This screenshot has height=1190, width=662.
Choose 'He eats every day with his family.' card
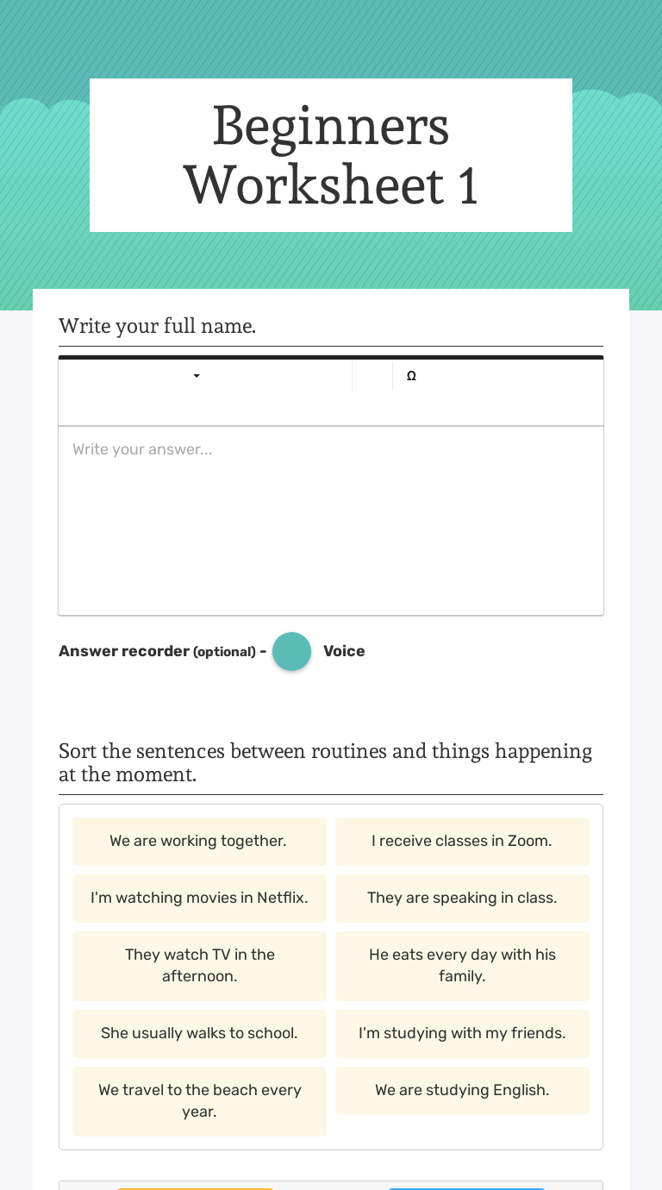pos(462,966)
